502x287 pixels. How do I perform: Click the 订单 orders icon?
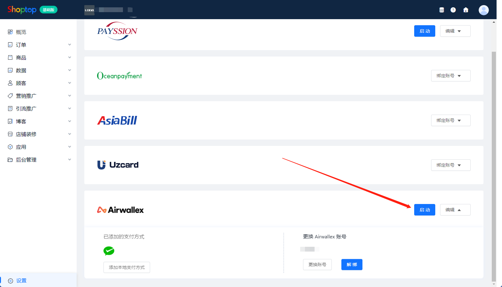point(10,45)
